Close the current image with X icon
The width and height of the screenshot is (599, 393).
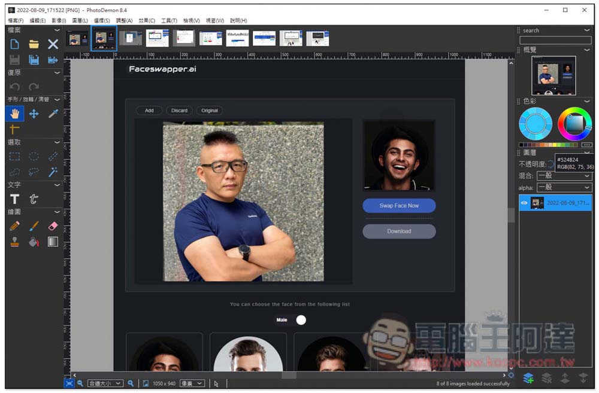point(53,44)
